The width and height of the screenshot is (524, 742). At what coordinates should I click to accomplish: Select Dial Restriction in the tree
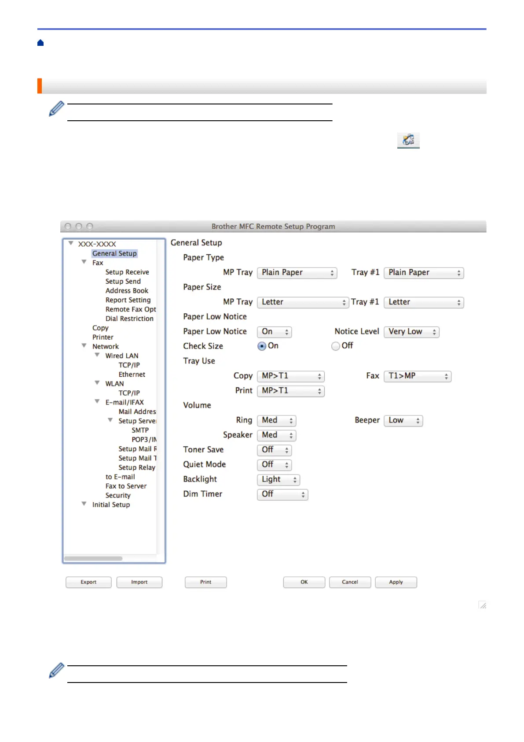pyautogui.click(x=129, y=319)
